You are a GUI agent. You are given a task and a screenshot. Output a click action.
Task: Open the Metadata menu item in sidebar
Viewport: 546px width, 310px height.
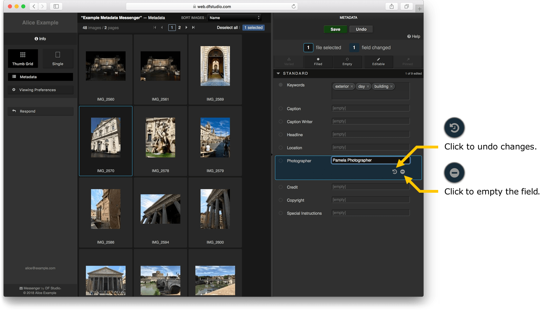tap(40, 77)
